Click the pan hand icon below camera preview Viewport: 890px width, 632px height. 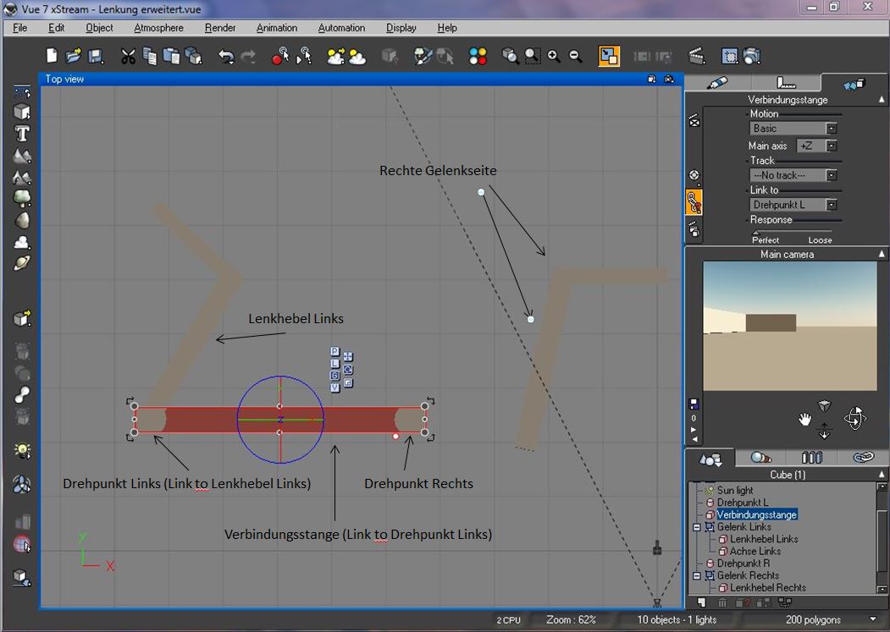[x=804, y=419]
